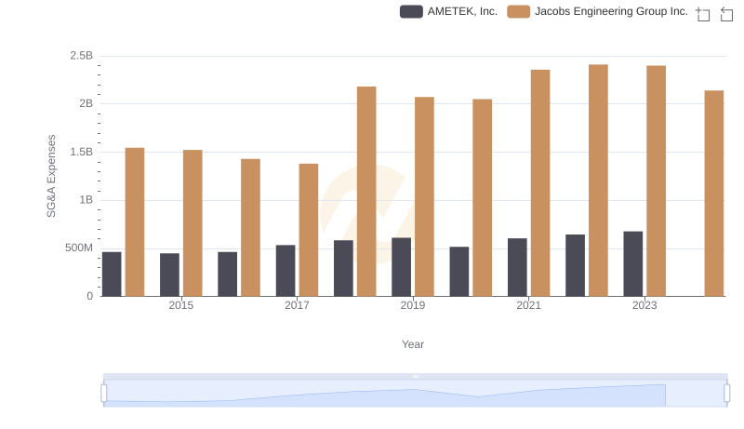
Task: Click the 2023 x-axis label
Action: (644, 305)
